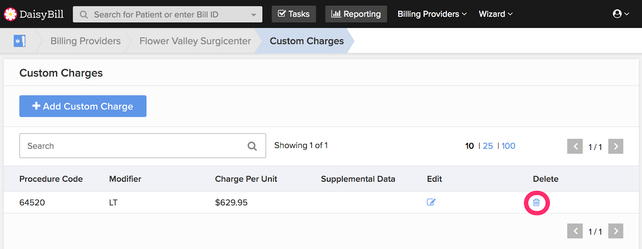642x249 pixels.
Task: Expand the Wizard dropdown menu
Action: click(x=496, y=14)
